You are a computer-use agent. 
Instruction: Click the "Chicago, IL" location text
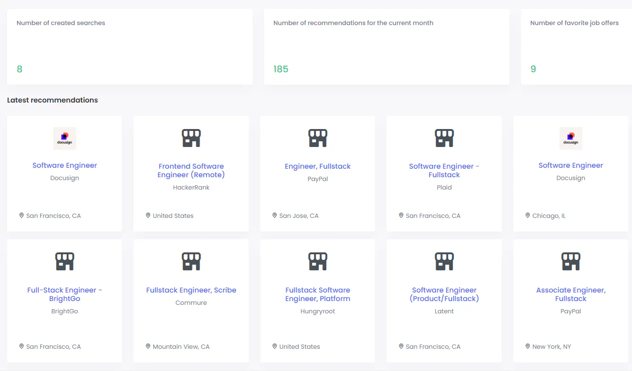point(549,216)
